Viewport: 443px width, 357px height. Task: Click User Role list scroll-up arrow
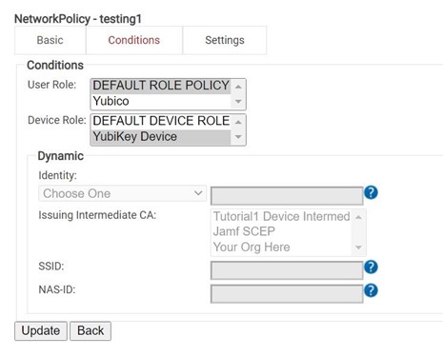(238, 87)
